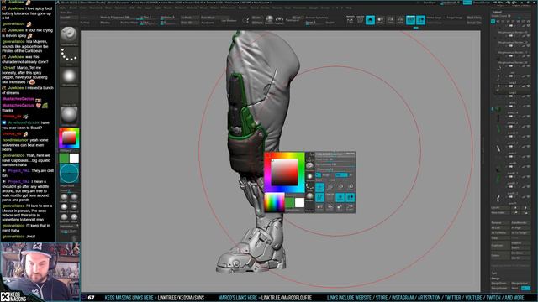Screen dimensions: 538x302
Task: Toggle the wide cyan button beside Rgb in popup
Action: pos(341,175)
